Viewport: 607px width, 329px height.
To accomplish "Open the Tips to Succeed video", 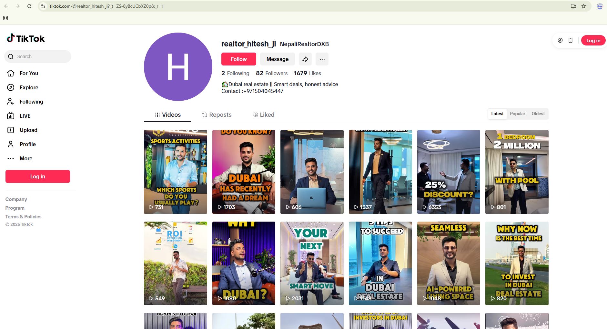I will [380, 263].
